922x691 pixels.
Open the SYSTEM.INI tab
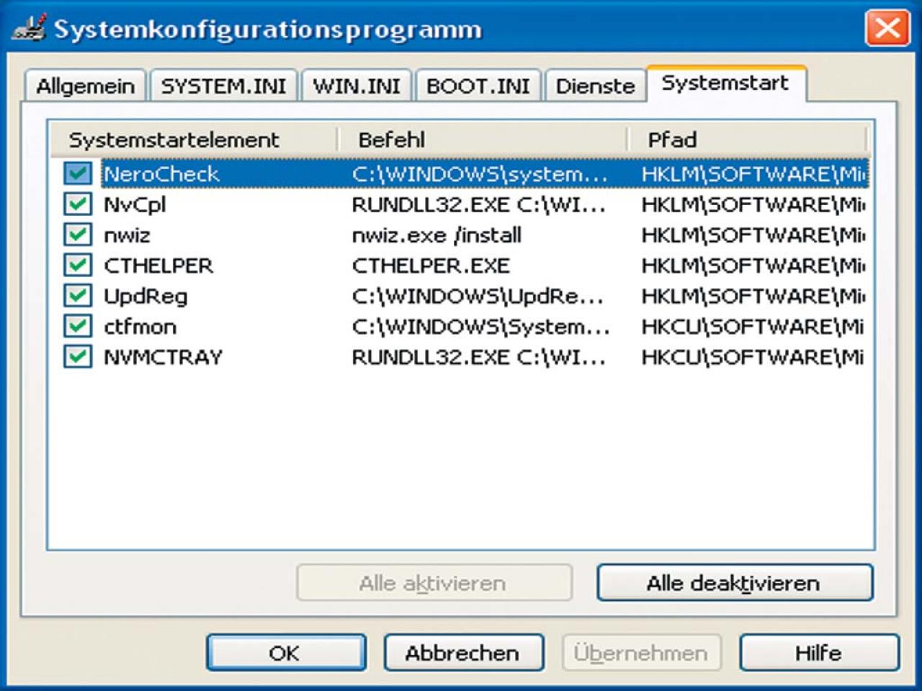point(223,86)
